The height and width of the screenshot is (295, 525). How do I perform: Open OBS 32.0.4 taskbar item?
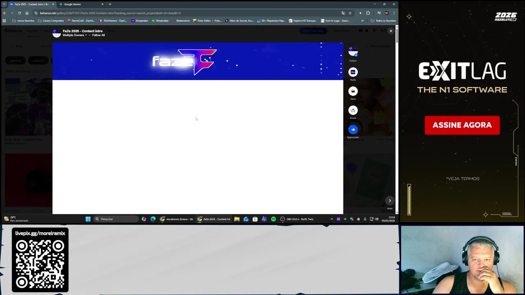[297, 219]
